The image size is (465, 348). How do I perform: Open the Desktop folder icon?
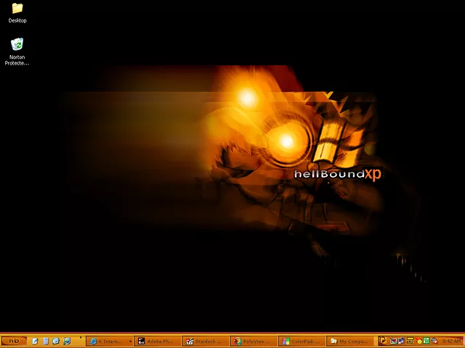(x=17, y=9)
